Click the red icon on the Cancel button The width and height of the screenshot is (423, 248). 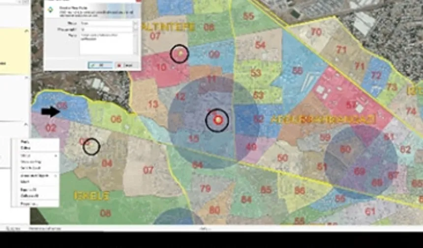[x=119, y=65]
